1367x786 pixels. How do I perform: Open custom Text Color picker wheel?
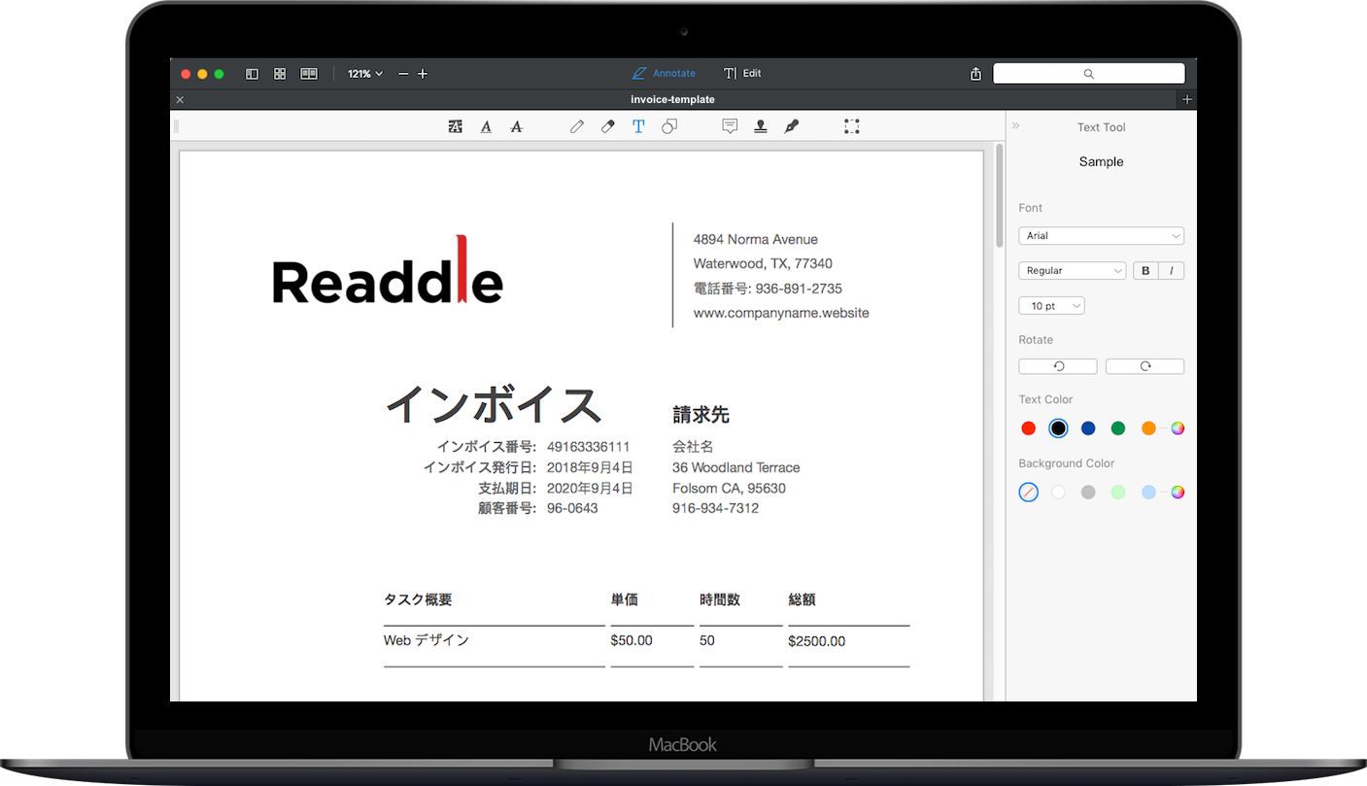coord(1178,428)
